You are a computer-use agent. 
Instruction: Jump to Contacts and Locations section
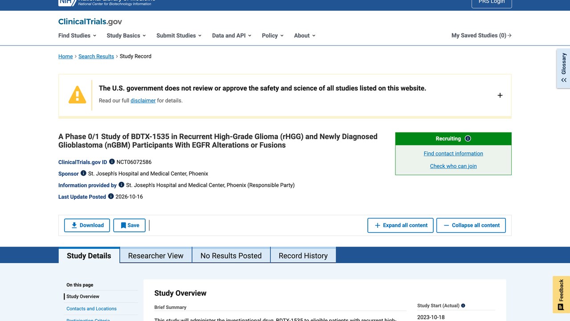pyautogui.click(x=91, y=309)
